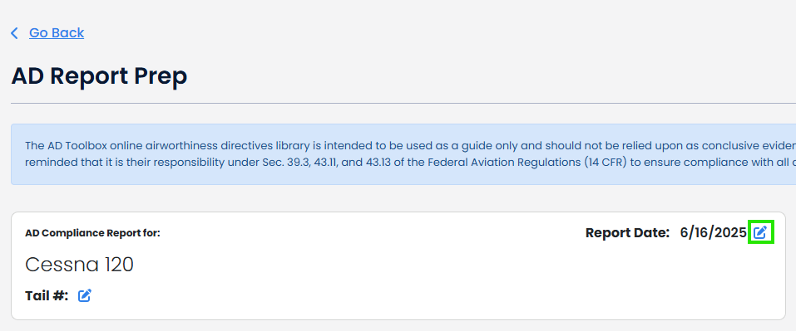The width and height of the screenshot is (796, 331).
Task: Select the 6/16/2025 report date value
Action: [x=714, y=233]
